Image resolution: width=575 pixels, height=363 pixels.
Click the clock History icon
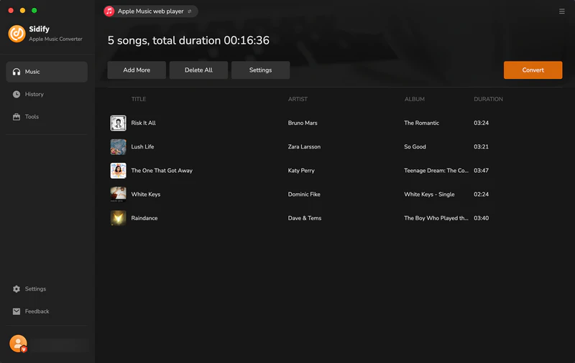click(x=17, y=95)
